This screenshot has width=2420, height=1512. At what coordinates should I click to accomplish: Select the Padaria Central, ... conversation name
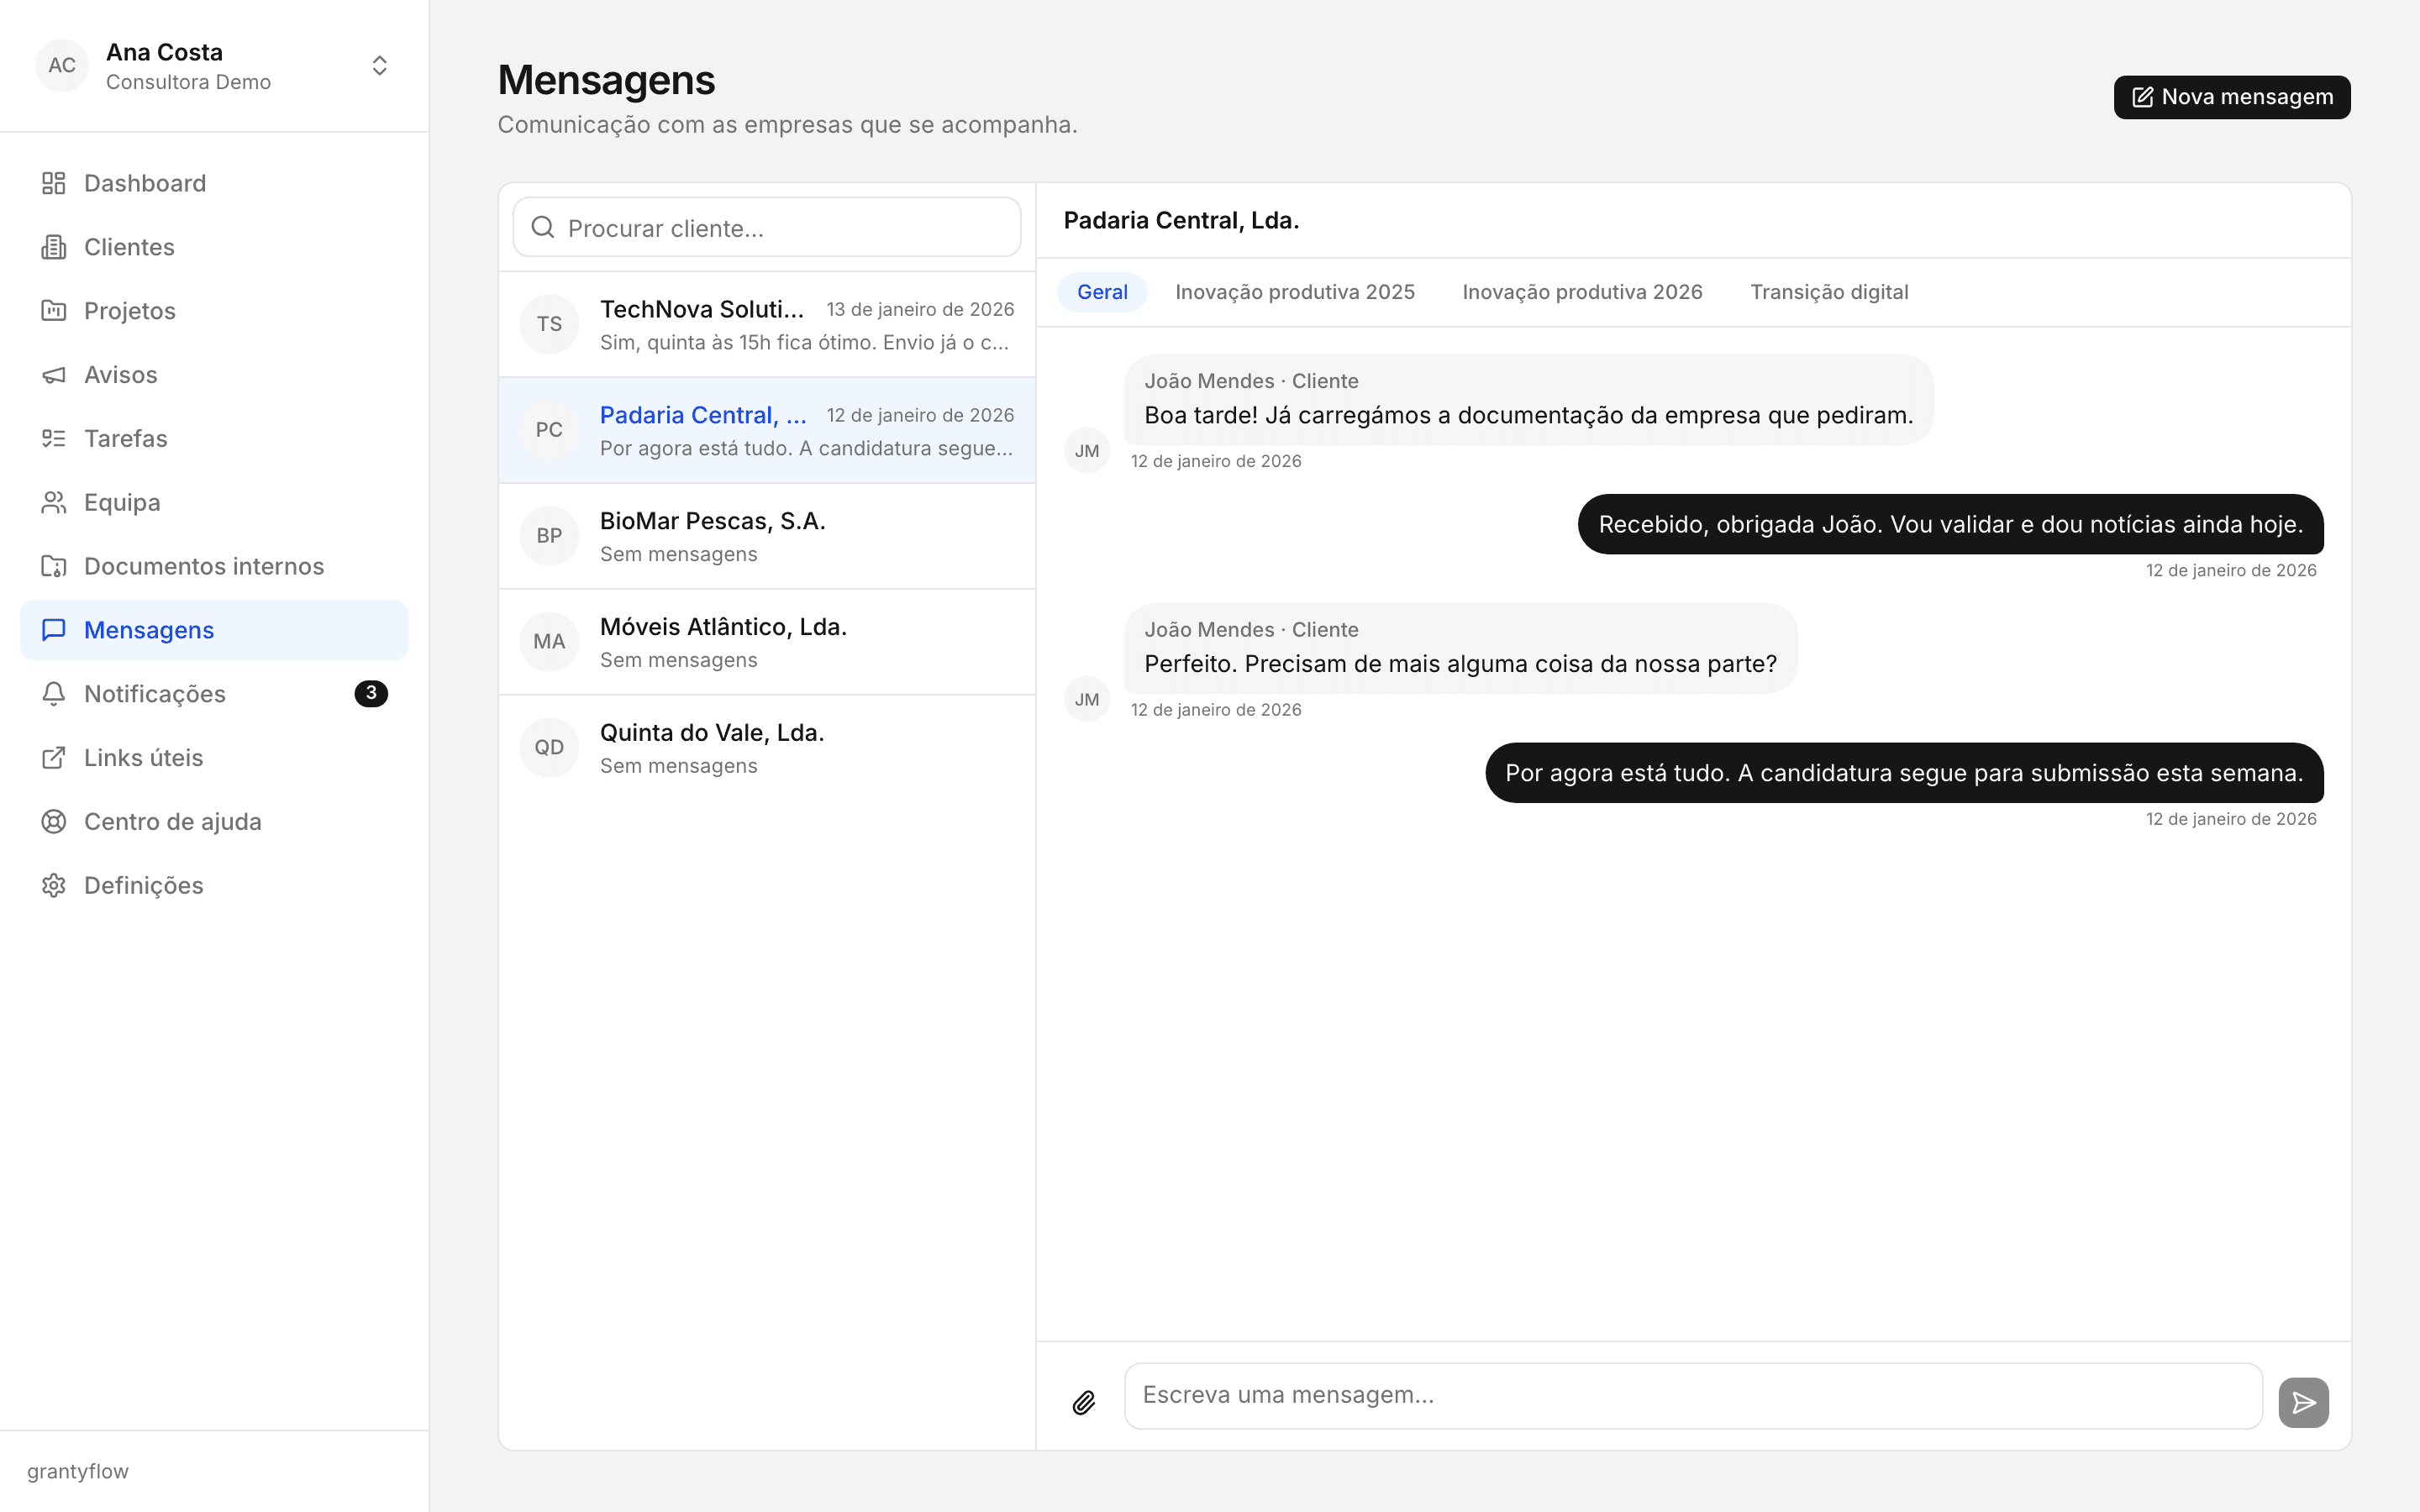click(703, 415)
